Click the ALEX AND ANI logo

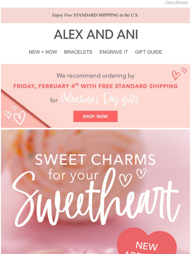pos(96,34)
